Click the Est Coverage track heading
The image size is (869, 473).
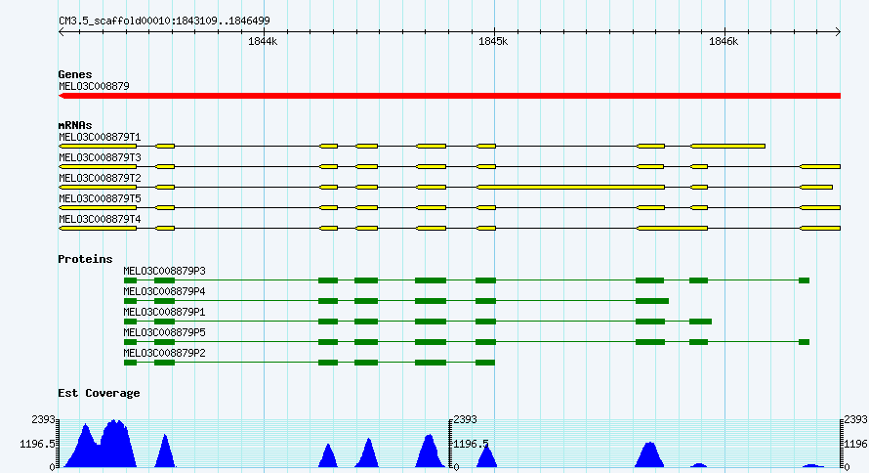99,393
